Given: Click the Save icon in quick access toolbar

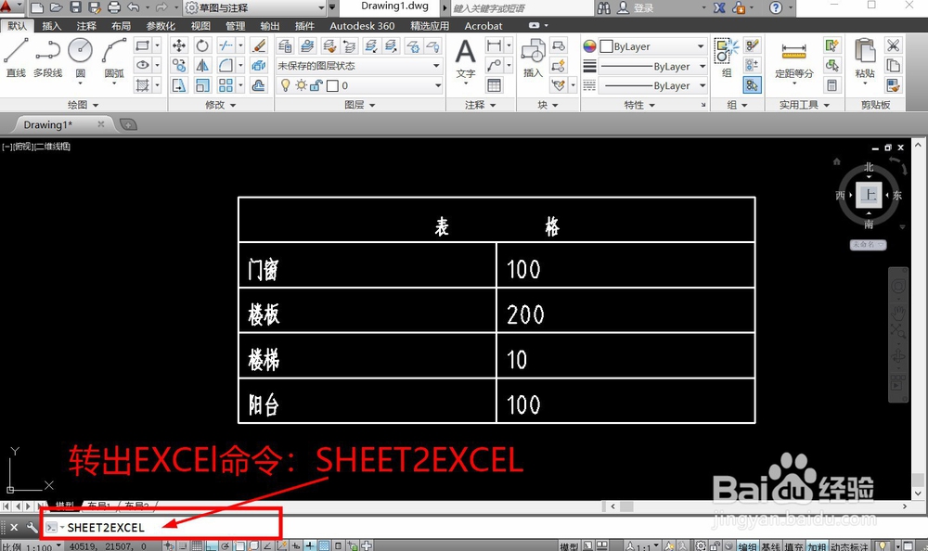Looking at the screenshot, I should [76, 7].
